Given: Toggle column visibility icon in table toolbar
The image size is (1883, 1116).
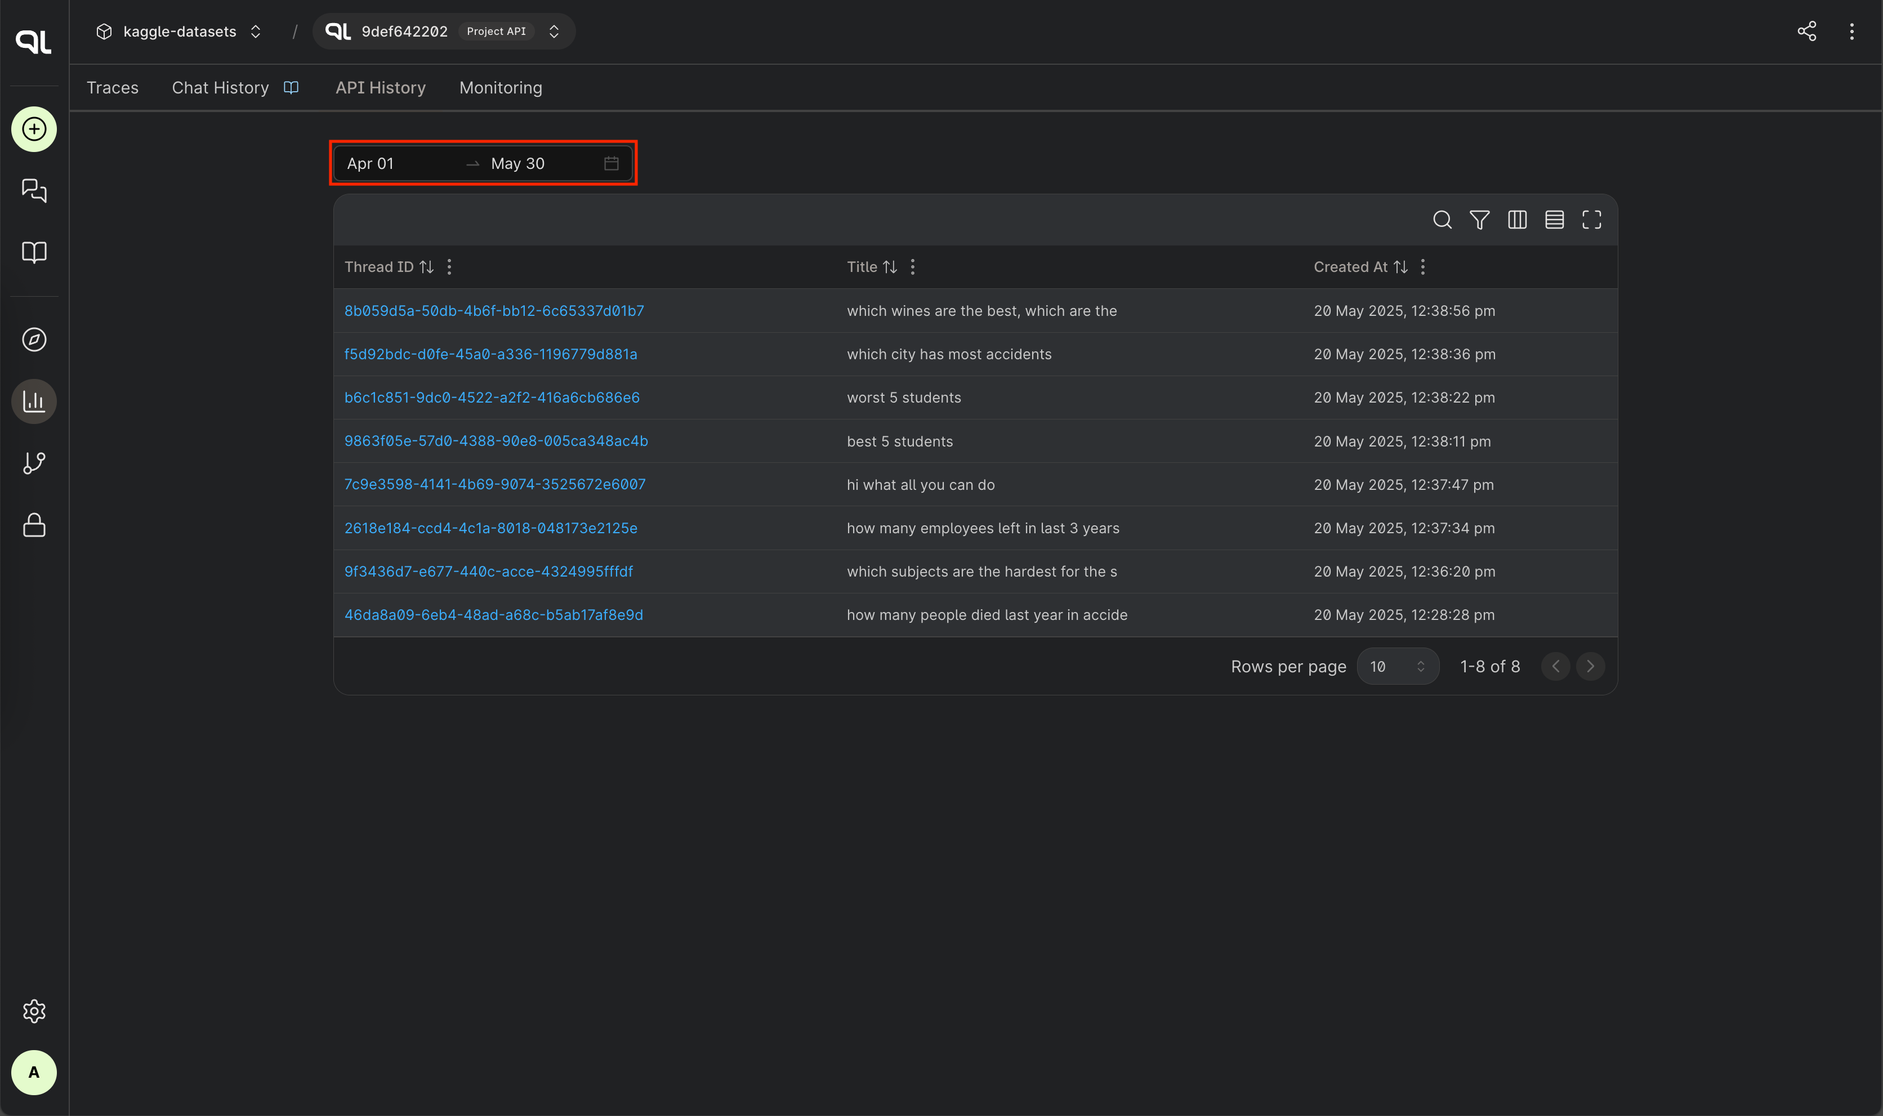Looking at the screenshot, I should (1518, 220).
